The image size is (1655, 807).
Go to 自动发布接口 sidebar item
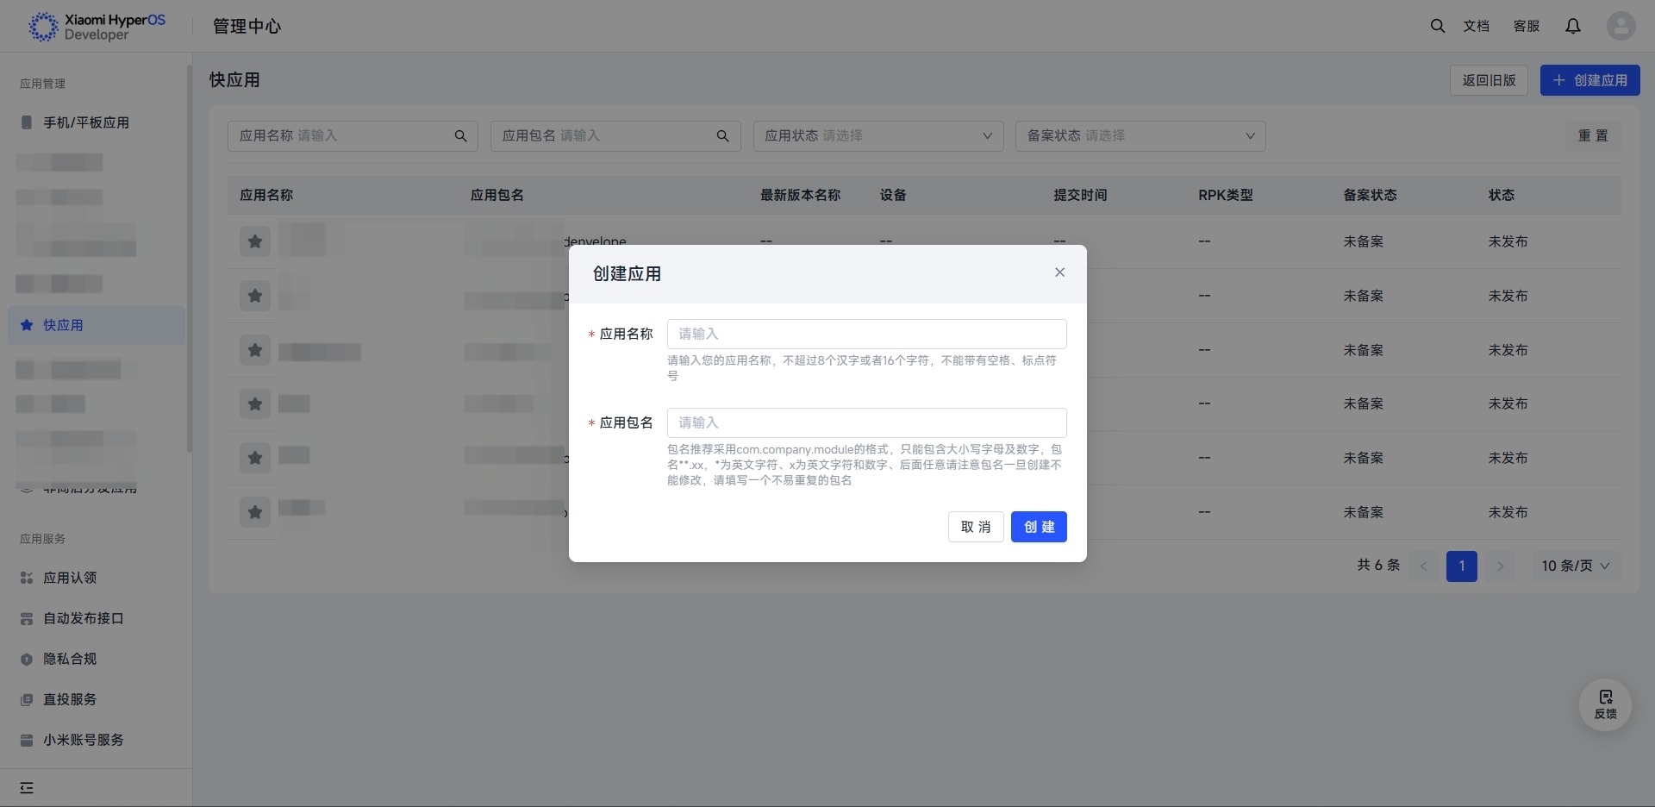click(x=84, y=618)
